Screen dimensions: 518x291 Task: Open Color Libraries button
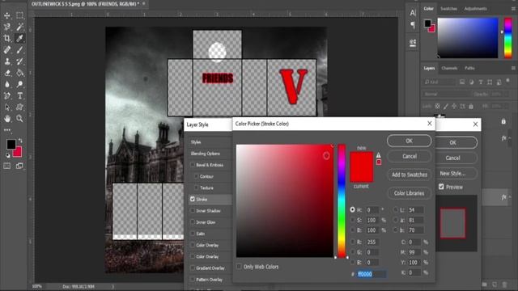pos(409,193)
